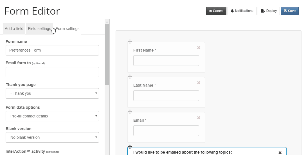Open the Field settings tab
Screen dimensions: 306x155
point(39,29)
